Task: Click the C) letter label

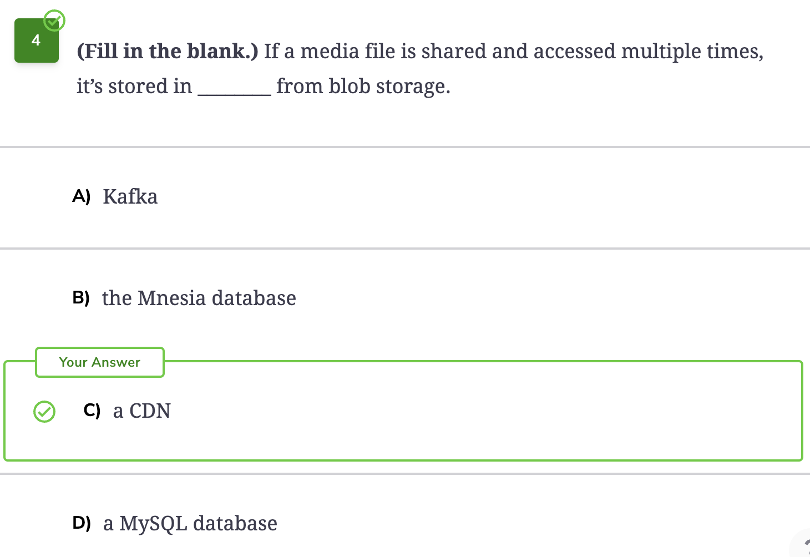Action: pos(92,411)
